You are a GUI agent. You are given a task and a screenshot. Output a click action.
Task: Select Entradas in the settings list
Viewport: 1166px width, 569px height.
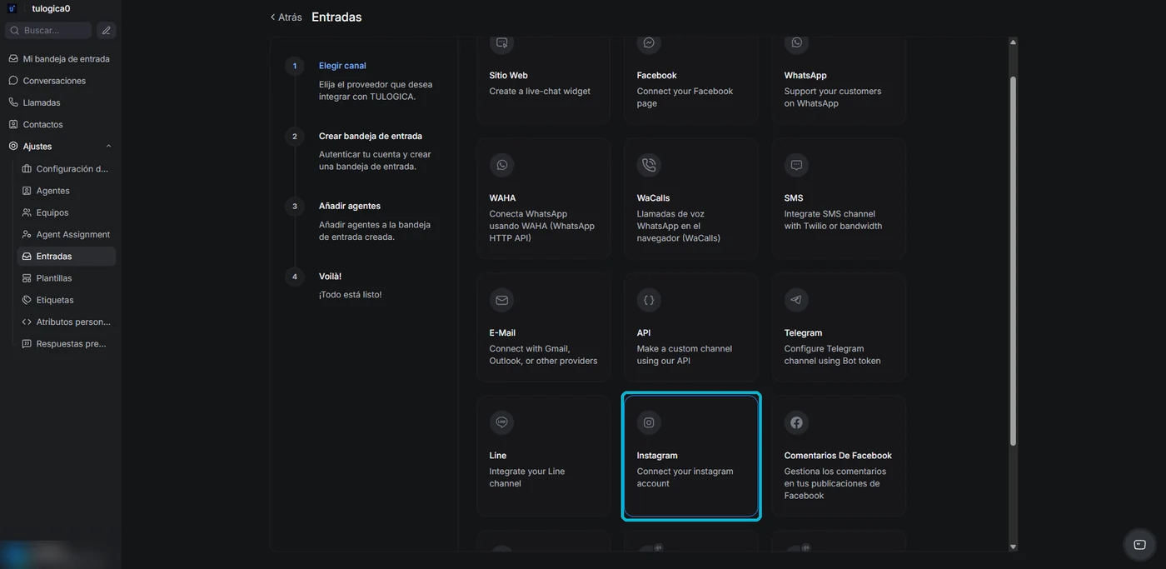66,256
